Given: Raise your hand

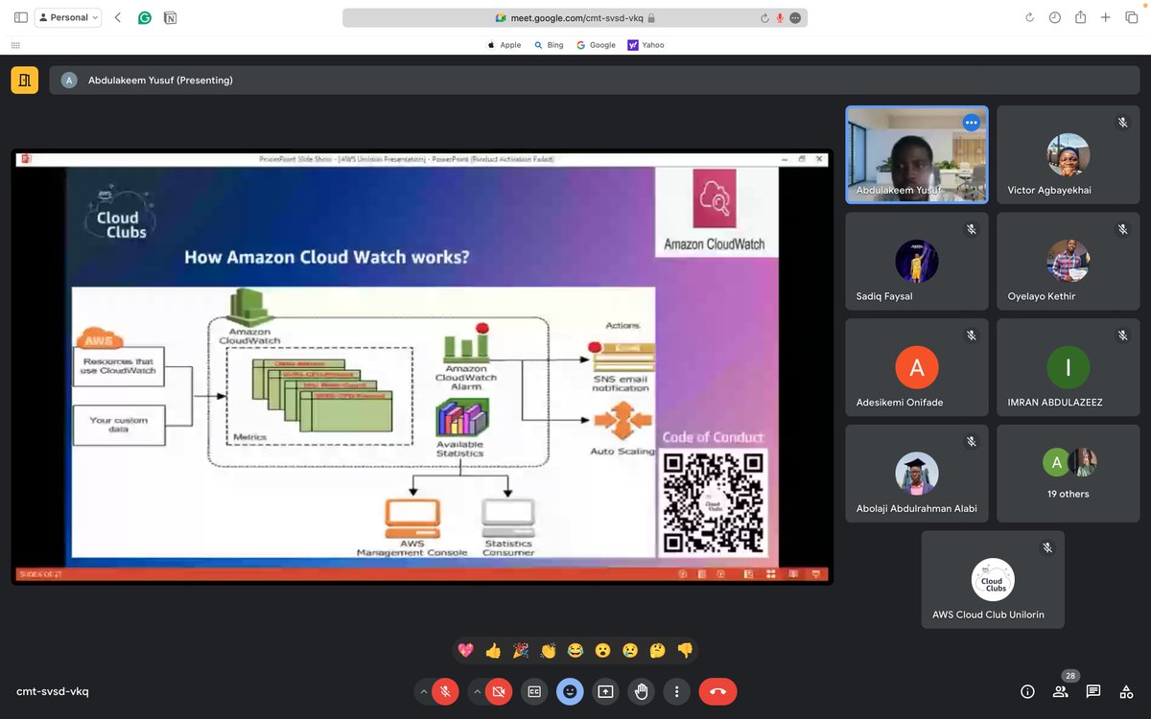Looking at the screenshot, I should click(x=641, y=691).
